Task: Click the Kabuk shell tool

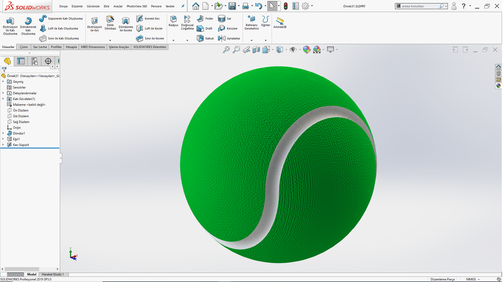Action: pyautogui.click(x=205, y=38)
